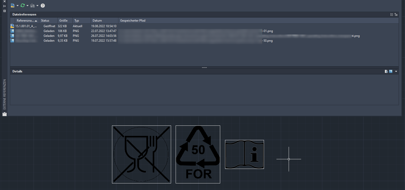Switch file references to tree view

[x=396, y=14]
